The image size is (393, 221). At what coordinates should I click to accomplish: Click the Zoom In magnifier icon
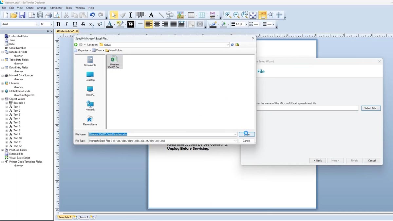228,15
